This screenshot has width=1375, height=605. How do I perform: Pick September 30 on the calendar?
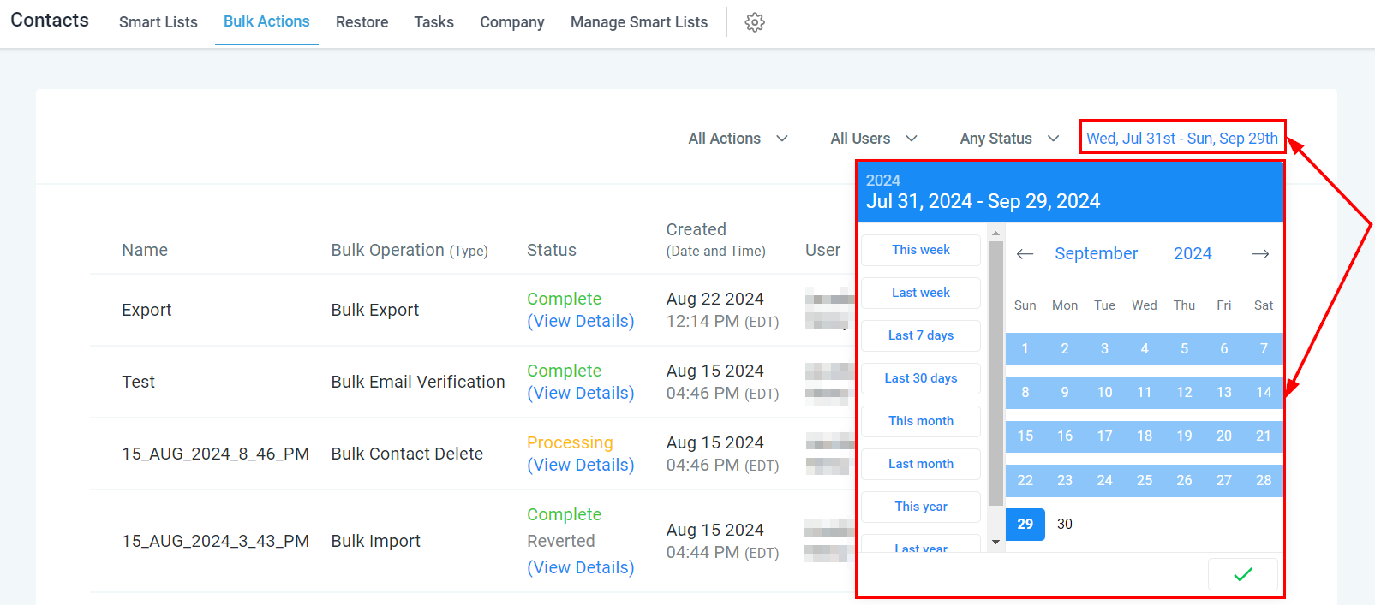(x=1065, y=524)
